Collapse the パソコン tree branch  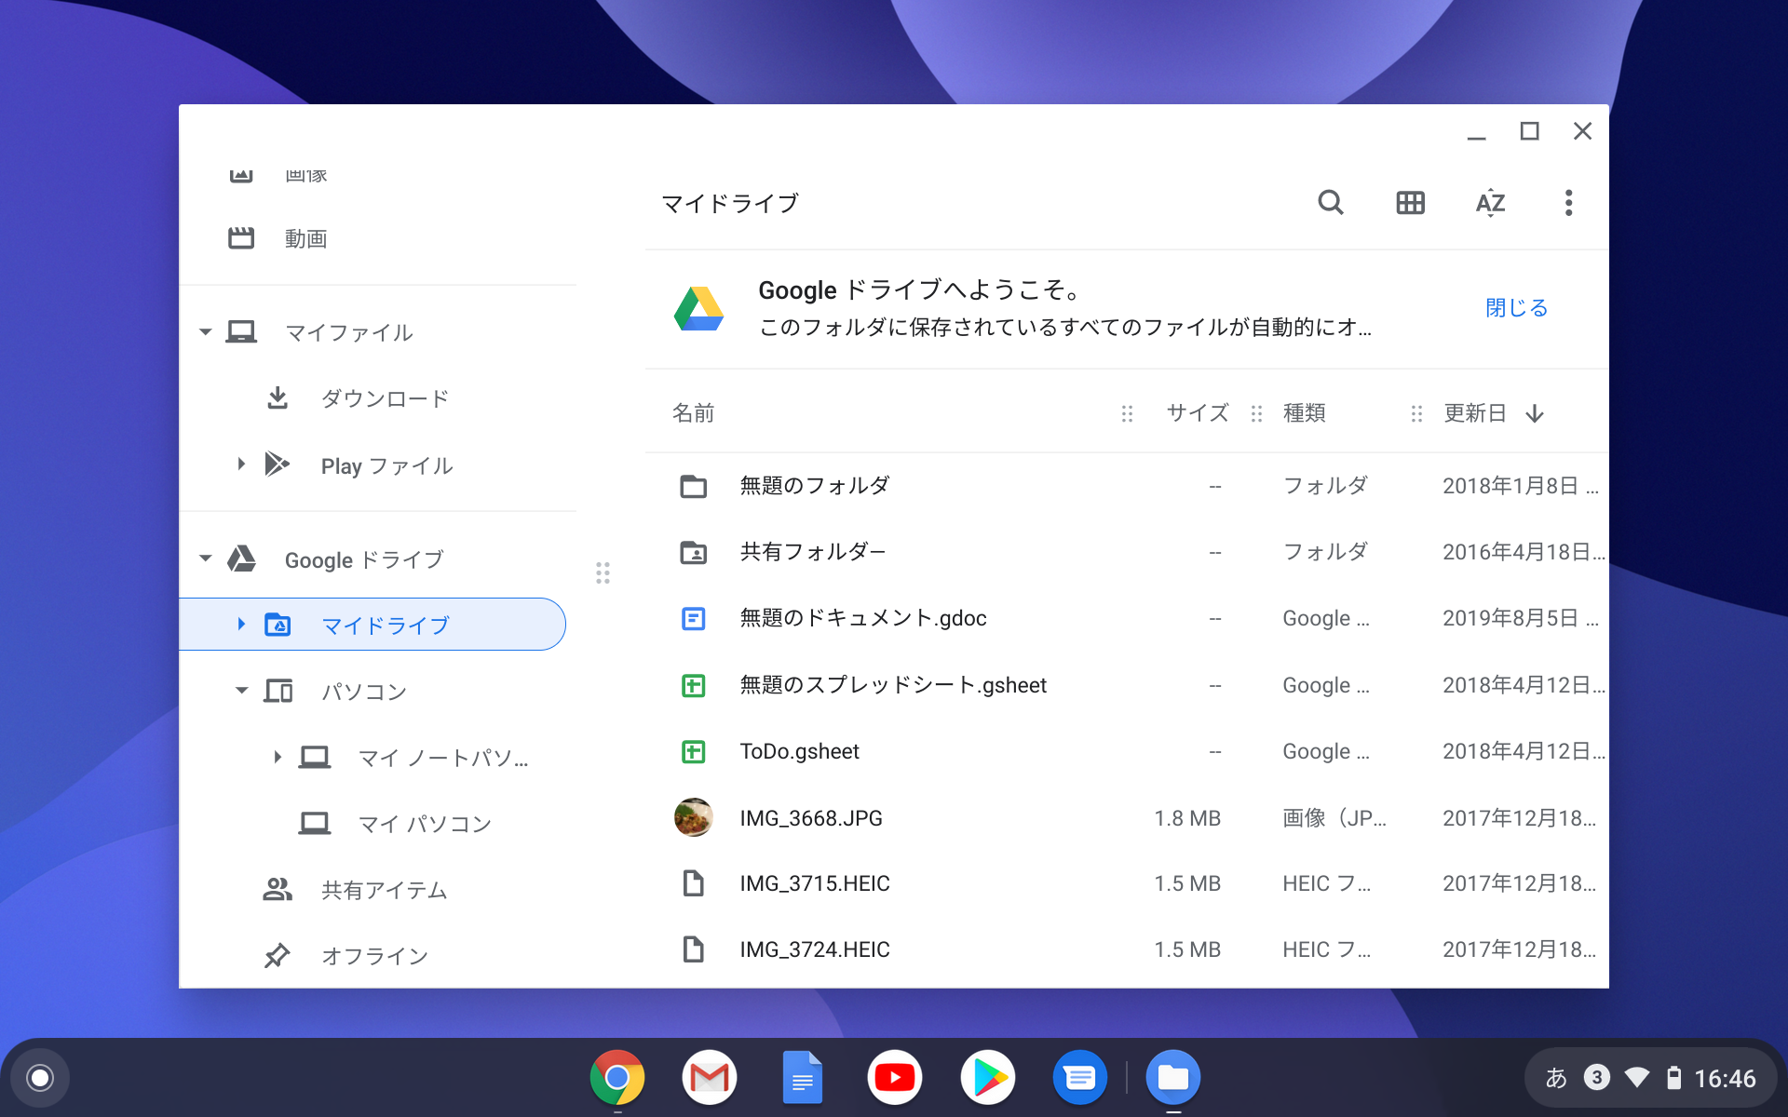[240, 691]
